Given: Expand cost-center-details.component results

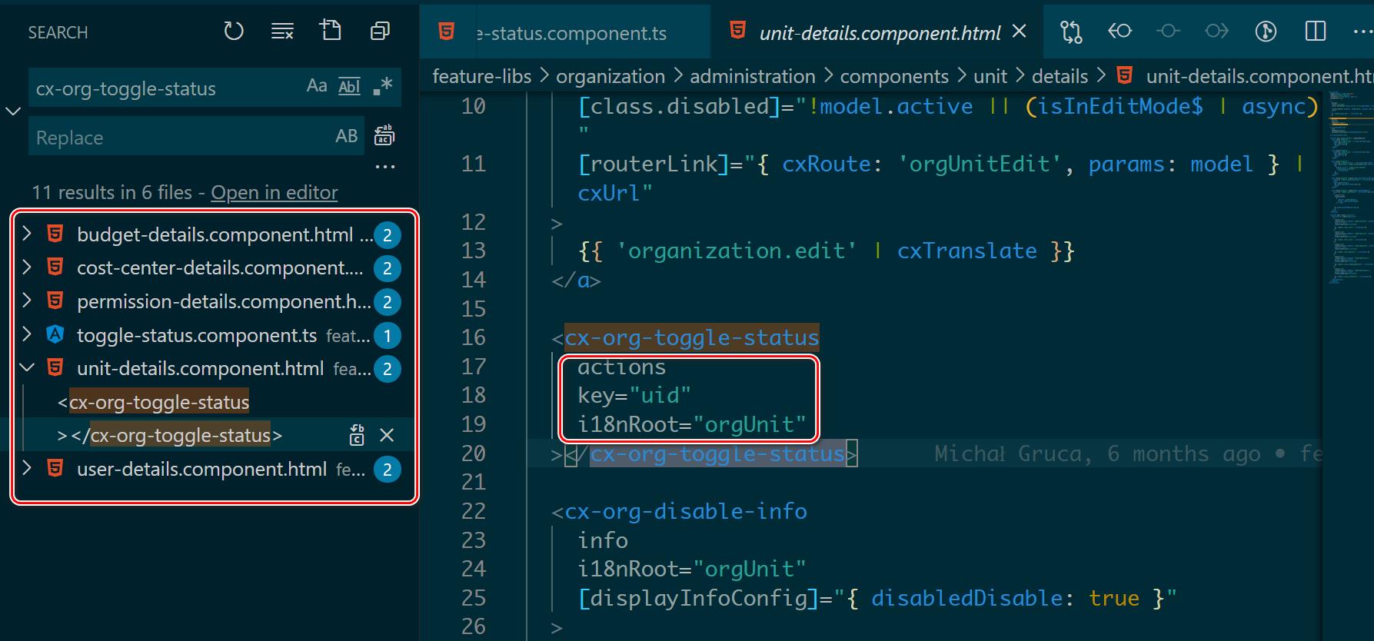Looking at the screenshot, I should tap(27, 267).
